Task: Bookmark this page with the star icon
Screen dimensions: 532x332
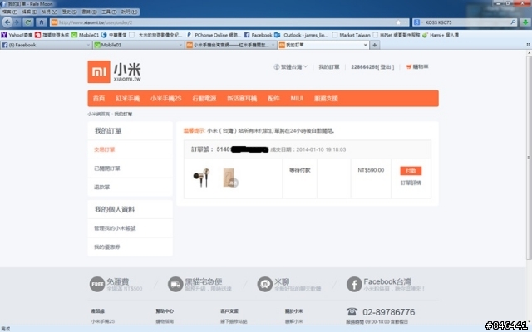Action: coord(398,22)
